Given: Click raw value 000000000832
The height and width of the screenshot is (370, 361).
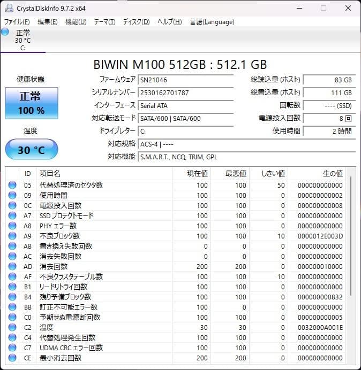Looking at the screenshot, I should coord(320,297).
